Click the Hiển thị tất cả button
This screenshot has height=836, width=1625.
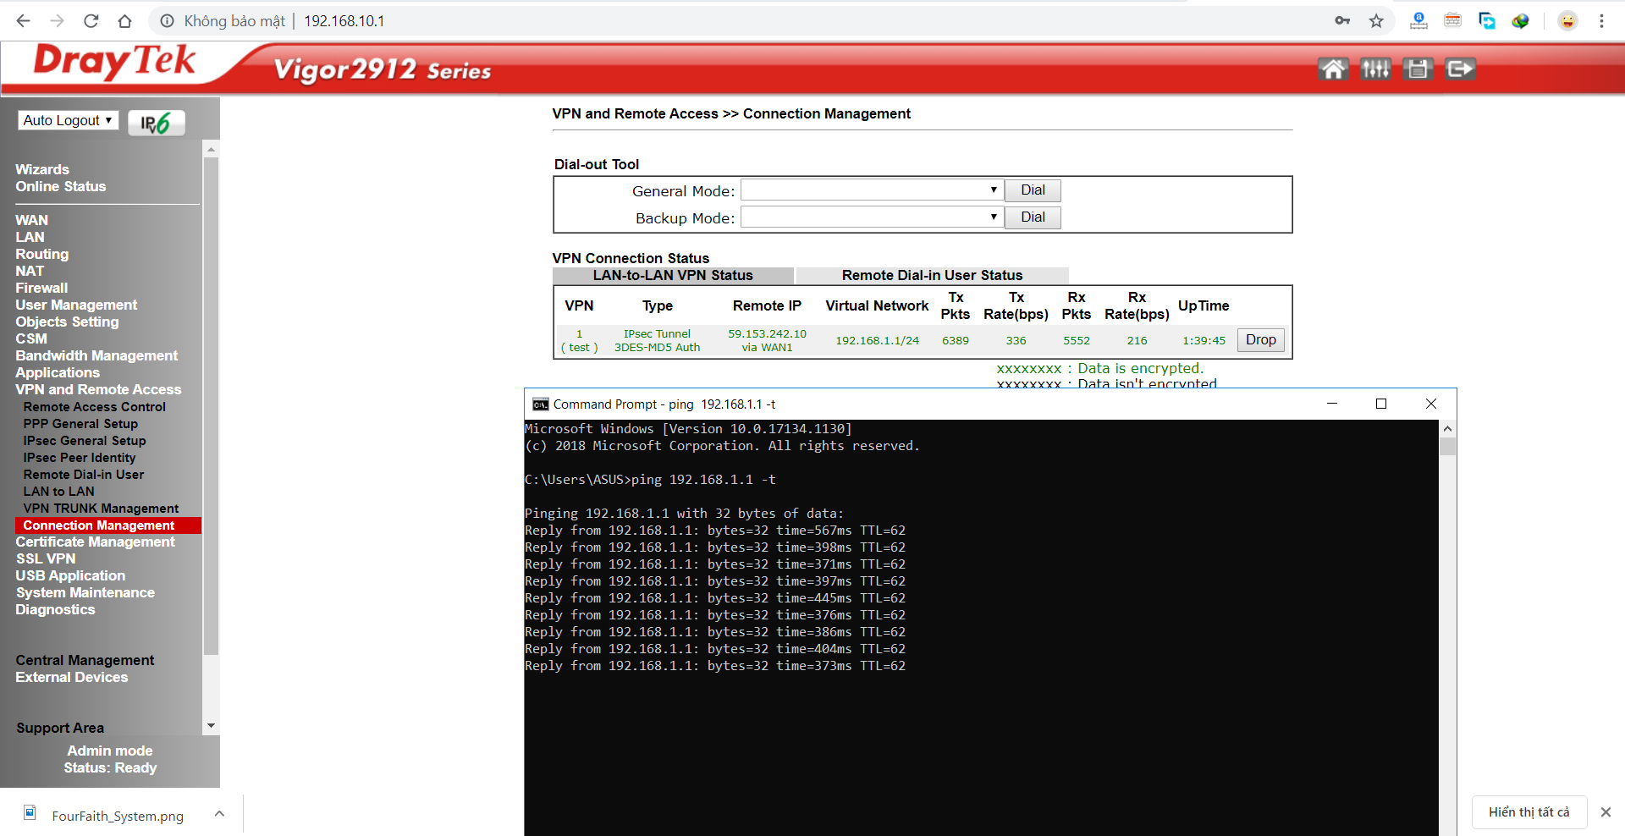tap(1529, 812)
